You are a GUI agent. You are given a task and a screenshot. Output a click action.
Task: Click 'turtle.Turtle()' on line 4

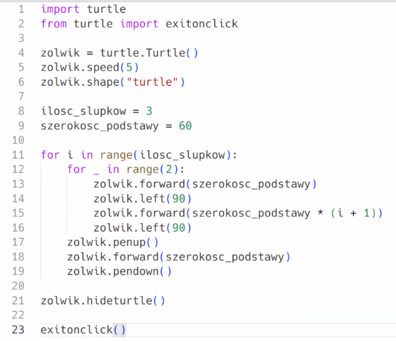click(149, 53)
